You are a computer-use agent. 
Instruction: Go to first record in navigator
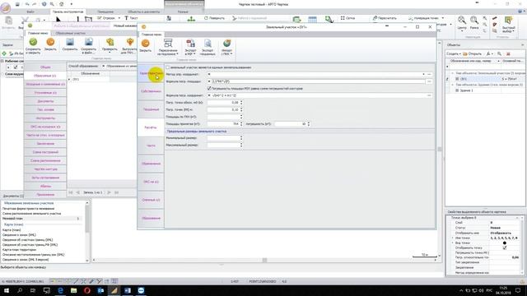[71, 192]
